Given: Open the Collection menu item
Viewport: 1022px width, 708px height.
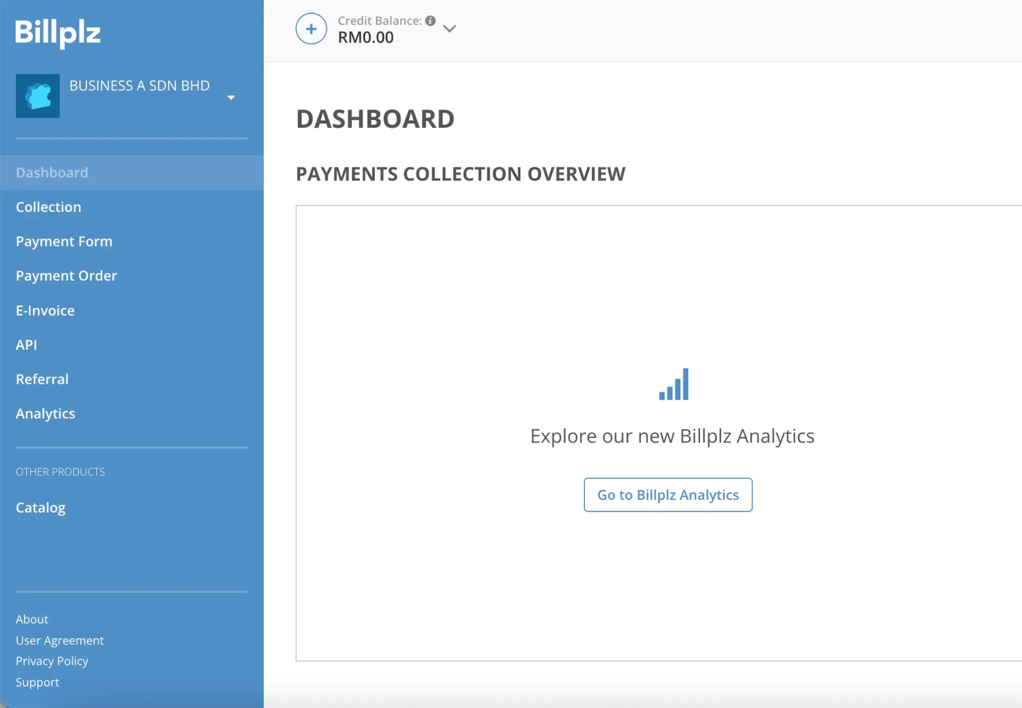Looking at the screenshot, I should tap(132, 207).
